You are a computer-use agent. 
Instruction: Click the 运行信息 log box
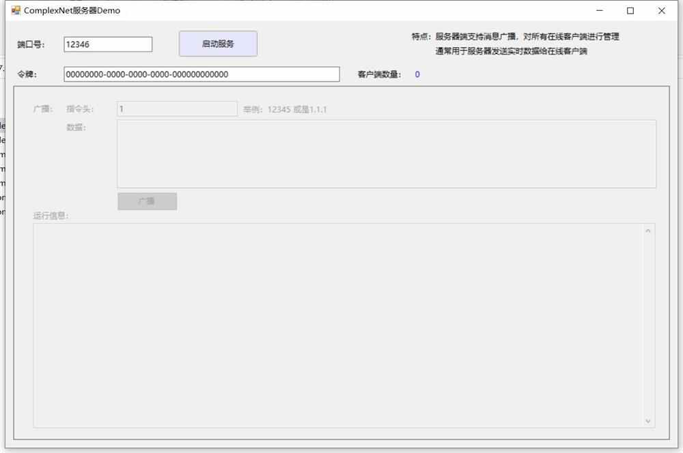[x=344, y=325]
